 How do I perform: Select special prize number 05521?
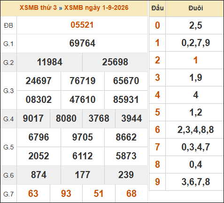pyautogui.click(x=82, y=25)
